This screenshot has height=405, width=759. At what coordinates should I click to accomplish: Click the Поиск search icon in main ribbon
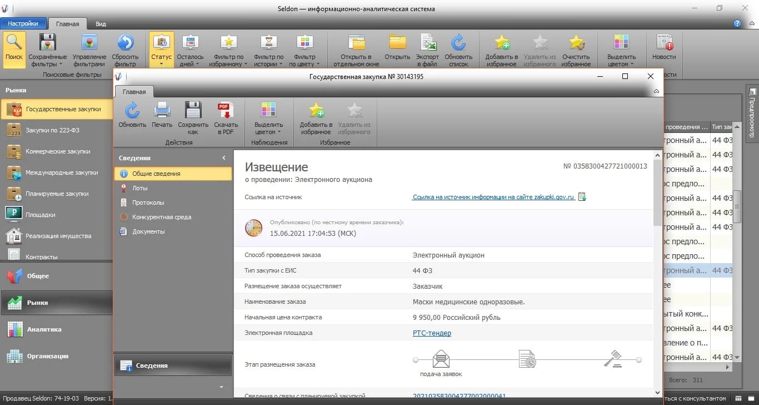[x=14, y=50]
